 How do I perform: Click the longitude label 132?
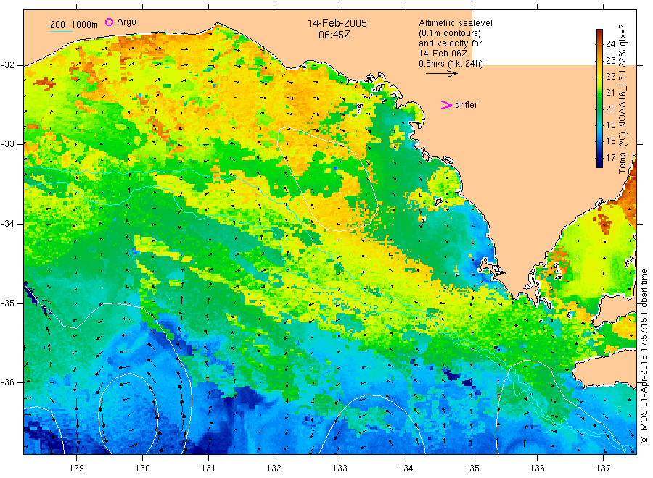pos(274,469)
